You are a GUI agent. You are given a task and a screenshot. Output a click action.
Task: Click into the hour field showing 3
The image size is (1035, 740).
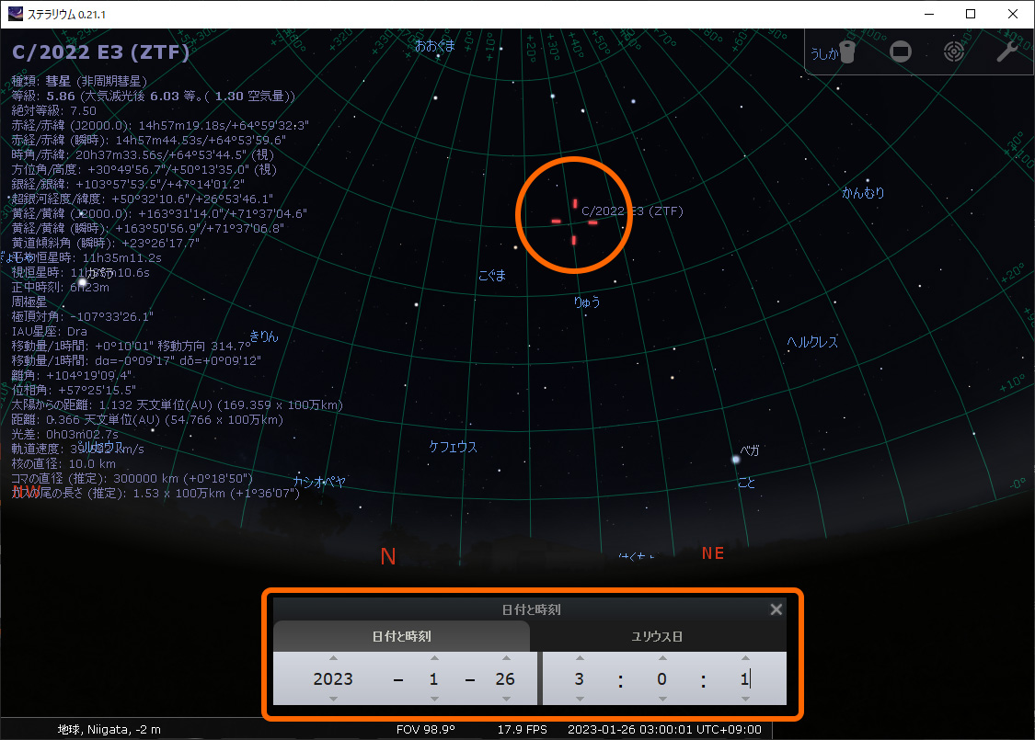coord(579,678)
